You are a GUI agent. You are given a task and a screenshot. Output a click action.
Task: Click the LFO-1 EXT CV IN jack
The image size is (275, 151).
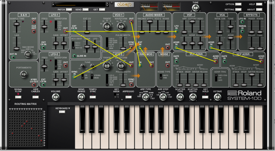tap(44, 47)
